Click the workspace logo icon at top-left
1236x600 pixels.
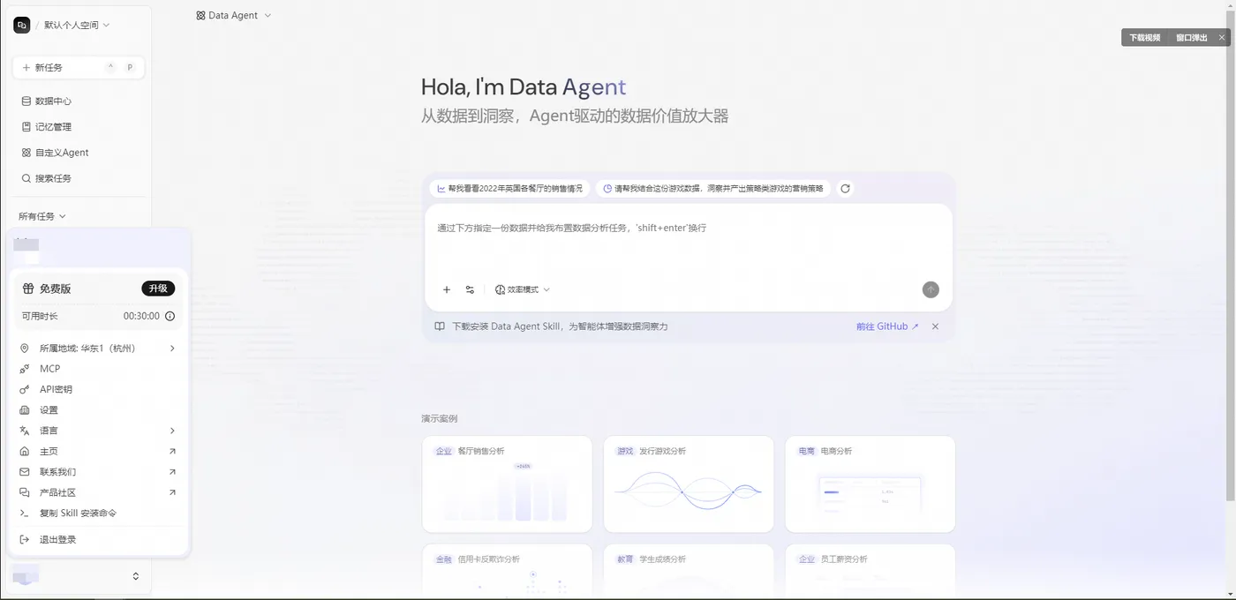[x=22, y=25]
